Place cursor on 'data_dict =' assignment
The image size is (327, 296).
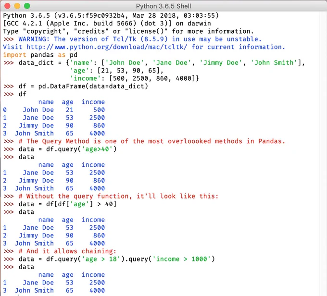click(x=40, y=63)
